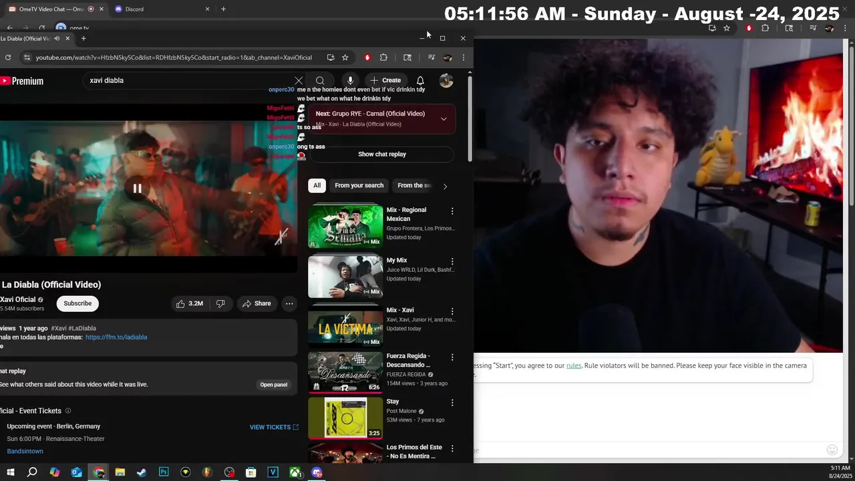The width and height of the screenshot is (855, 481).
Task: Open the Stay Post Malone thumbnail
Action: (x=345, y=418)
